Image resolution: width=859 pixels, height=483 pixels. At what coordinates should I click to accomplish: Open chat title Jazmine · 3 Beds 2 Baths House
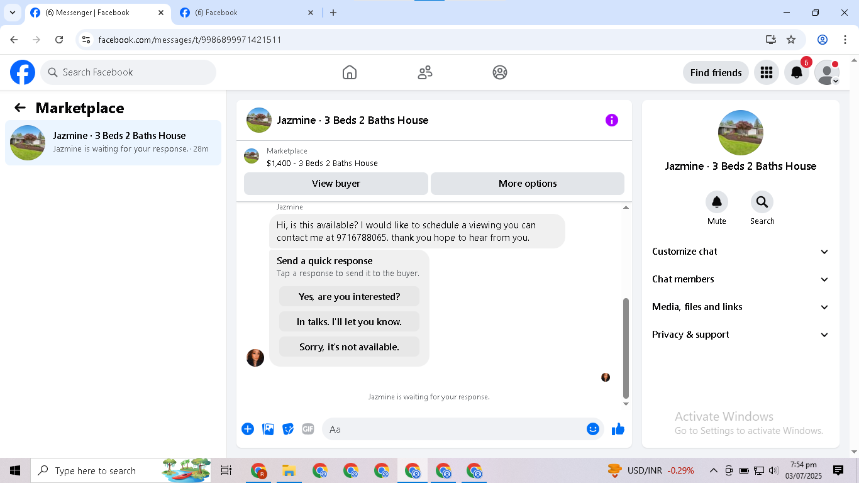353,120
